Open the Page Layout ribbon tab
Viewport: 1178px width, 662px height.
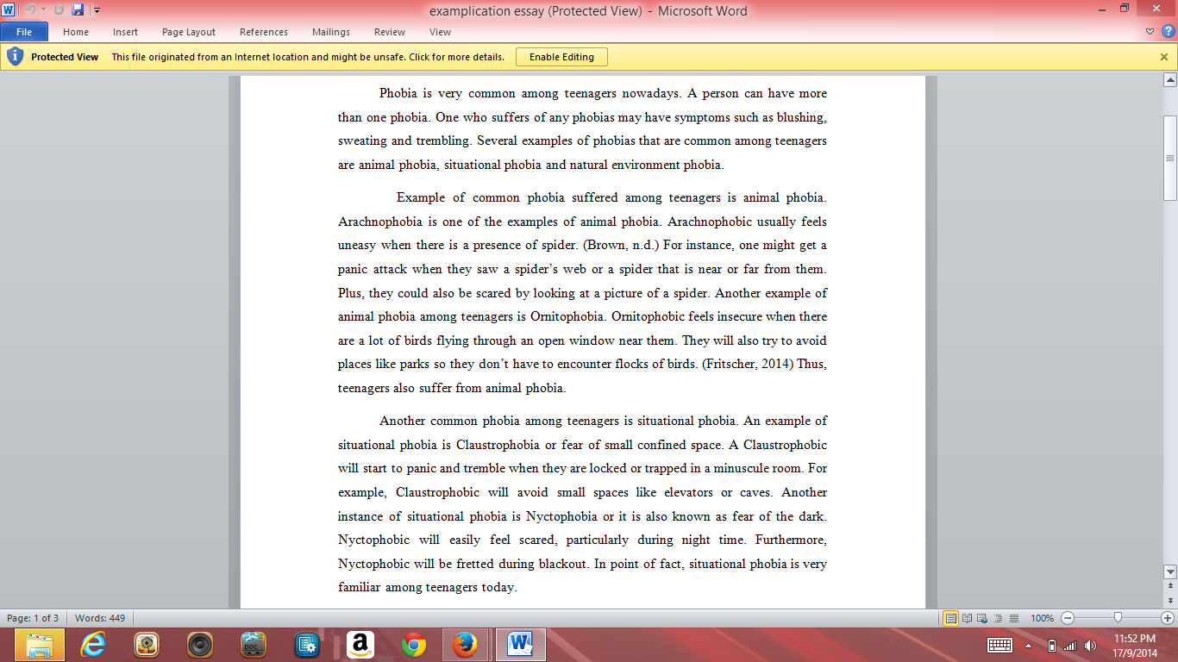click(x=189, y=32)
